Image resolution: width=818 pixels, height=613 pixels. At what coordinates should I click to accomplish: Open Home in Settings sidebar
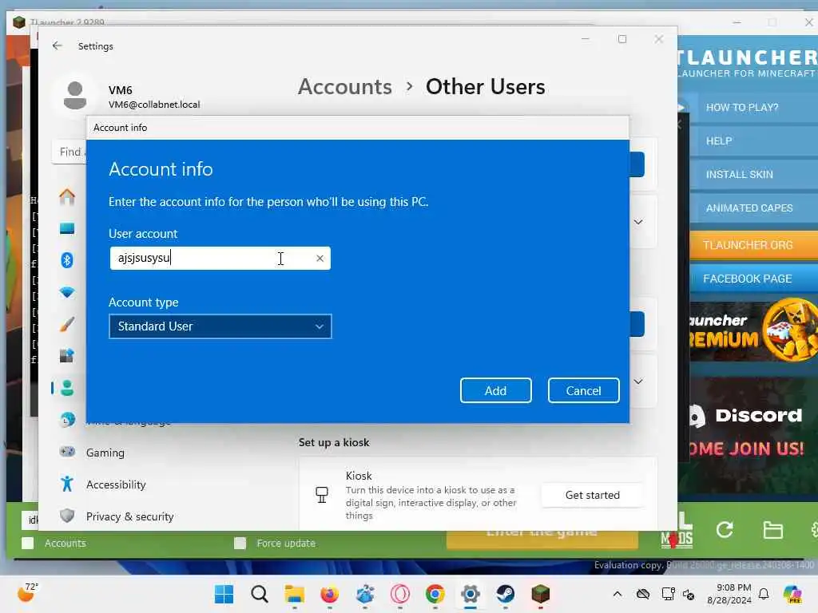tap(67, 196)
